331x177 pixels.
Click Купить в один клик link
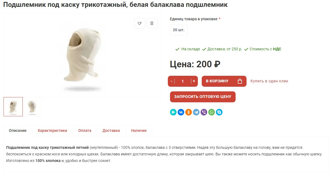coord(269,81)
